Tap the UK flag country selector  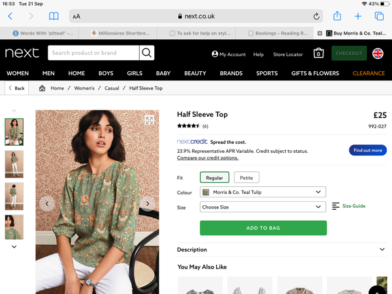(x=378, y=54)
